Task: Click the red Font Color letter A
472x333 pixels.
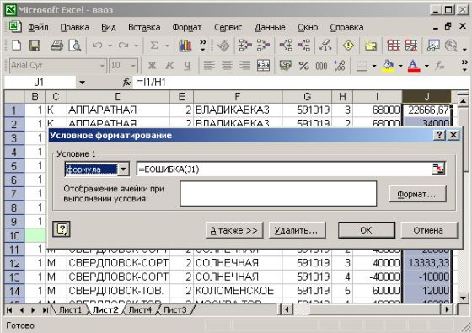Action: point(414,66)
